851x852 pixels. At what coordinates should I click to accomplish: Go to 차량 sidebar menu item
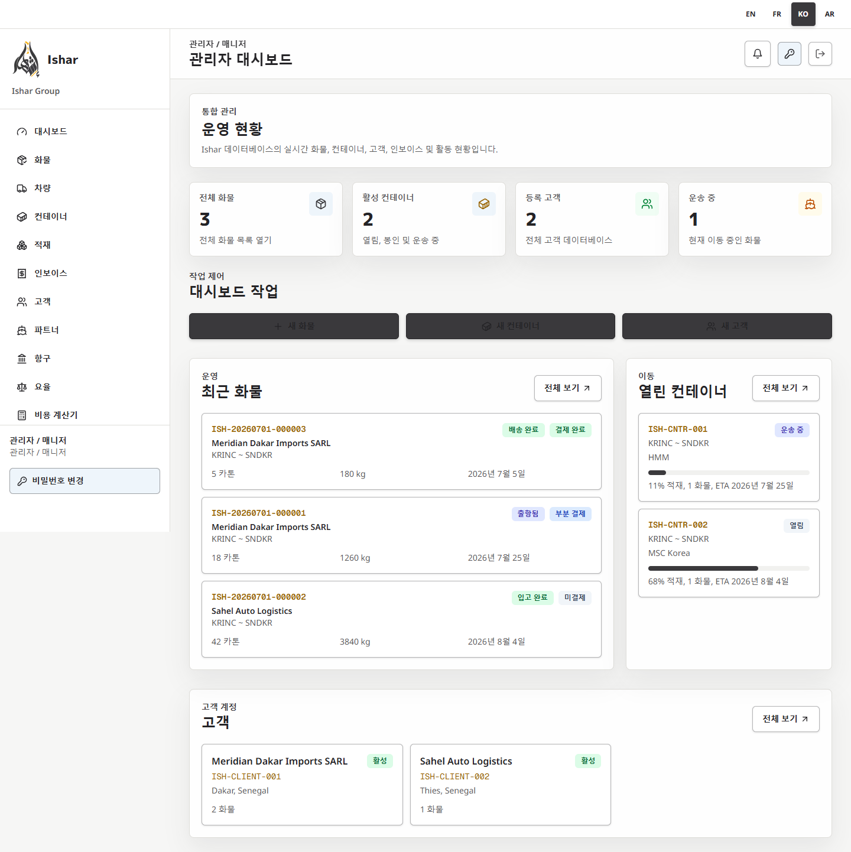point(85,188)
